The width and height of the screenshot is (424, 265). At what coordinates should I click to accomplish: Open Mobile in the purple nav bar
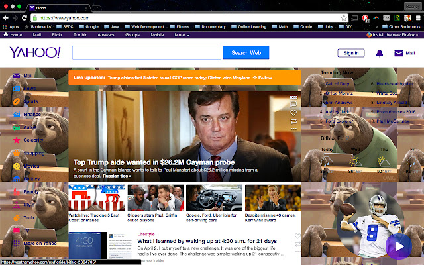157,35
